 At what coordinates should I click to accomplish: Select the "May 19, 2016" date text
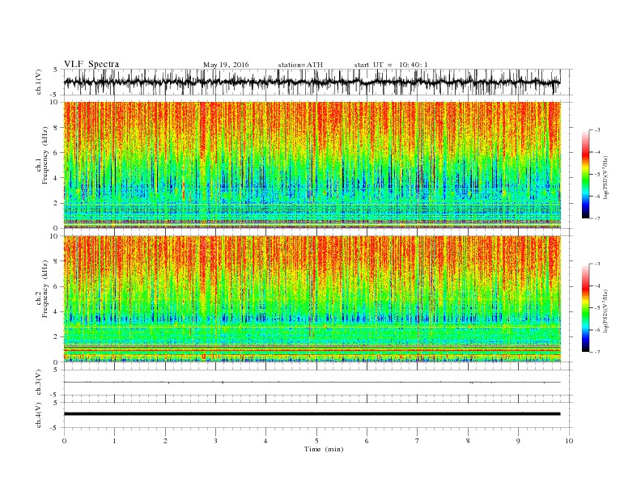[x=226, y=65]
